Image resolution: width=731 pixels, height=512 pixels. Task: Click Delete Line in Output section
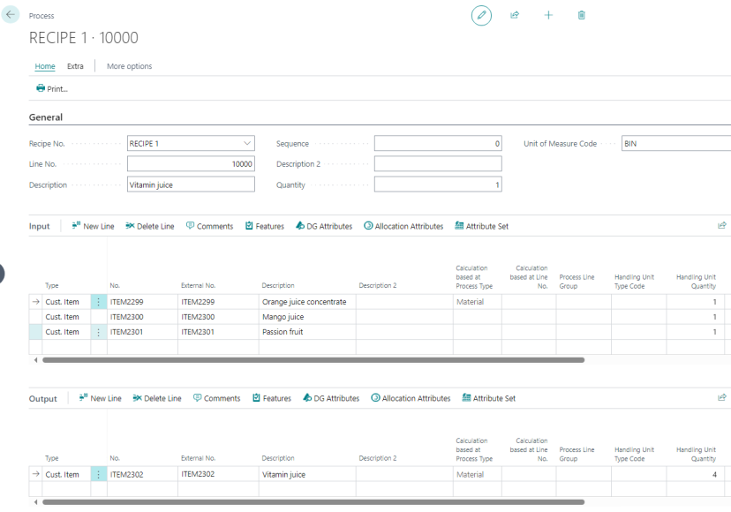click(157, 398)
